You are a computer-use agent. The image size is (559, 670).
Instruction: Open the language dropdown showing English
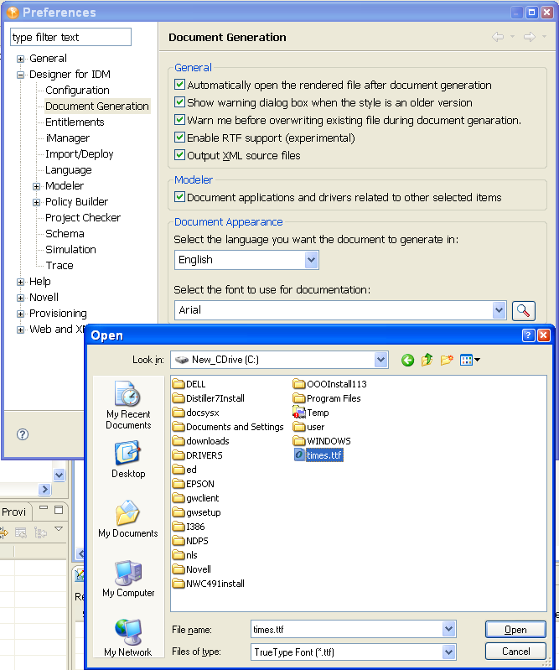click(311, 260)
